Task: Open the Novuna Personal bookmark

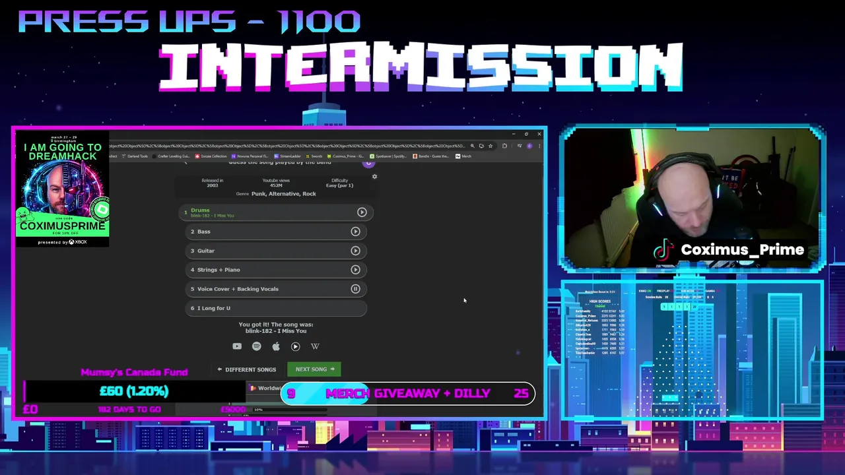Action: [250, 156]
